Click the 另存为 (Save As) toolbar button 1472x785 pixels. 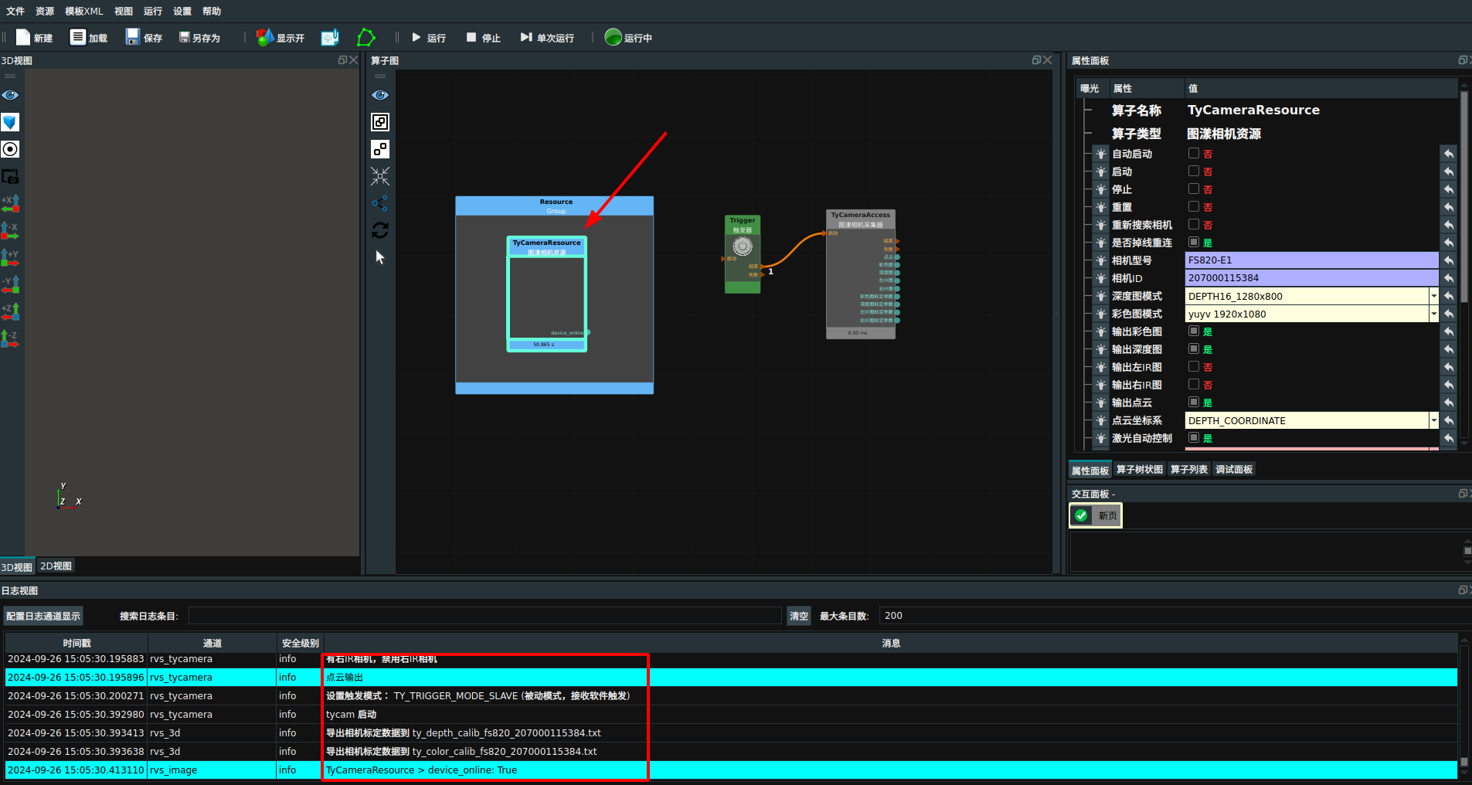pyautogui.click(x=199, y=38)
